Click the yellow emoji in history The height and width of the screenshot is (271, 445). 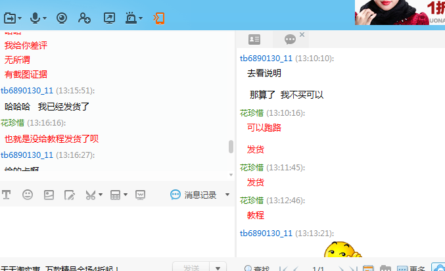(342, 249)
